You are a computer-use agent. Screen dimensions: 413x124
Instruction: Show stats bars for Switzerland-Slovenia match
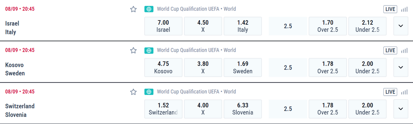404,92
